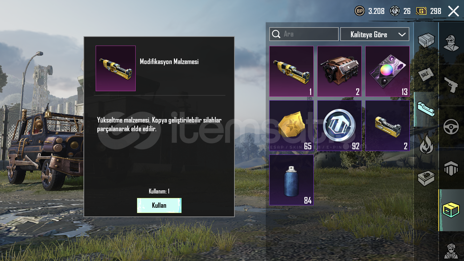Click the Kullan button
The height and width of the screenshot is (261, 464).
click(159, 205)
